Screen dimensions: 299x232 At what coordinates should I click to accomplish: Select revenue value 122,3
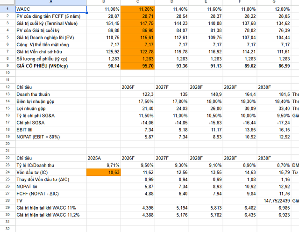[x=138, y=94]
